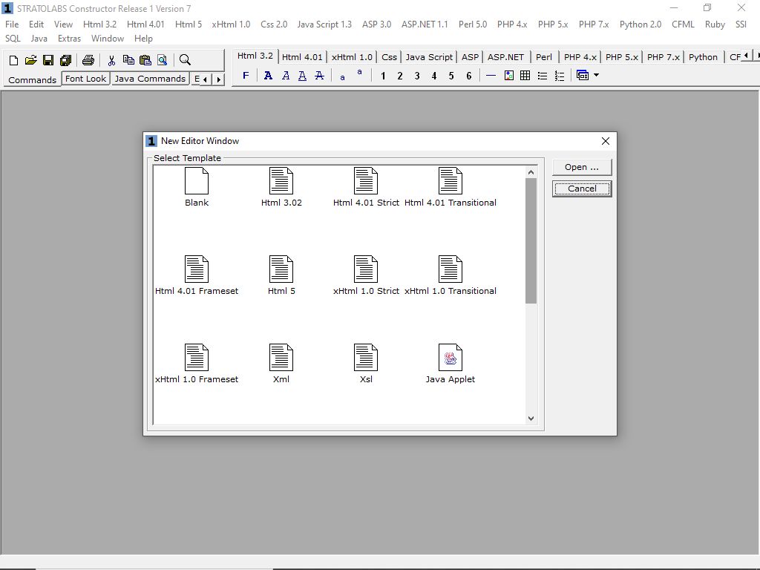Insert heading level 6 icon
The image size is (760, 570).
tap(469, 76)
